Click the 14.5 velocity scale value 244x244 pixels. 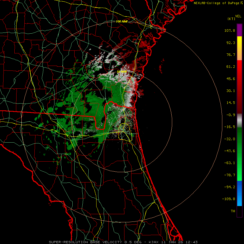click(x=231, y=103)
